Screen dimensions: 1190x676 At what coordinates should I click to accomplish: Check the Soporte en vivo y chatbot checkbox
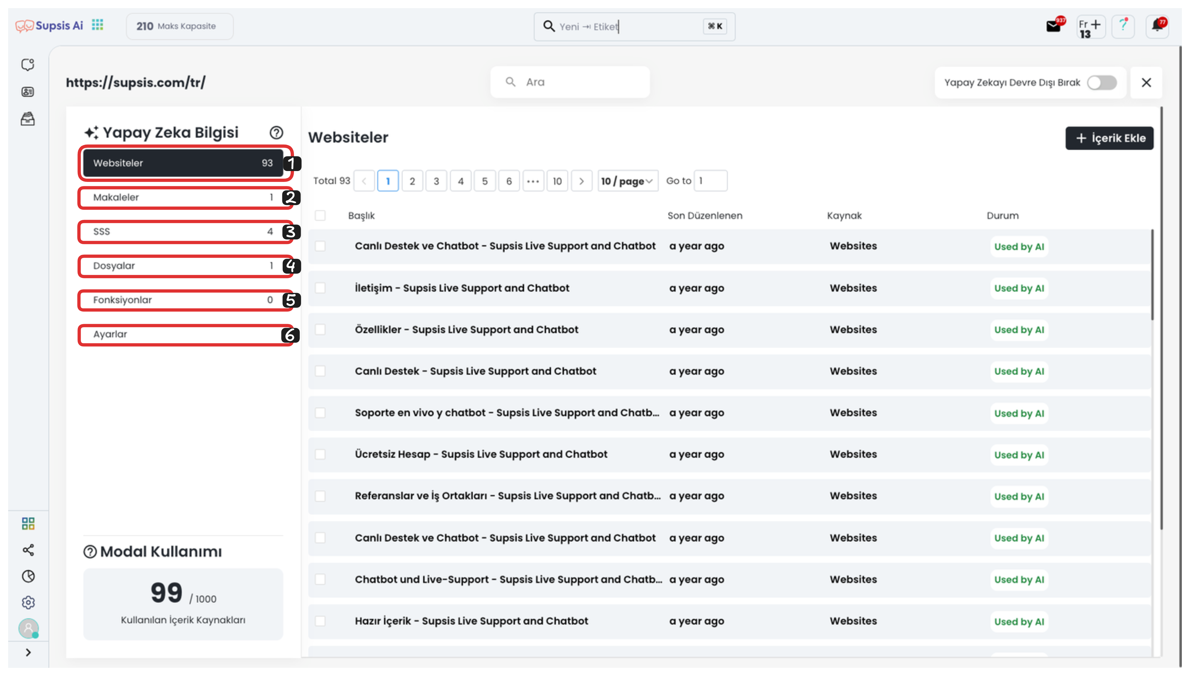coord(320,413)
